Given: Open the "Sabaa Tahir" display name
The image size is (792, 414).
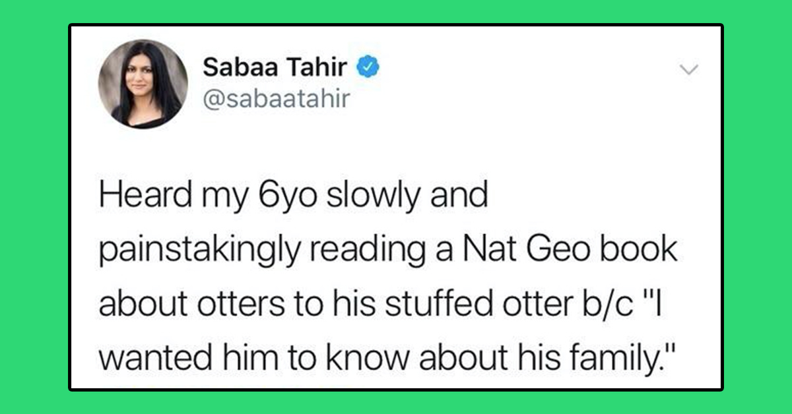Looking at the screenshot, I should coord(276,67).
